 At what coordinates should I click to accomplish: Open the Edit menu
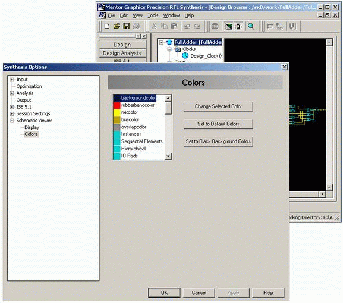point(124,15)
